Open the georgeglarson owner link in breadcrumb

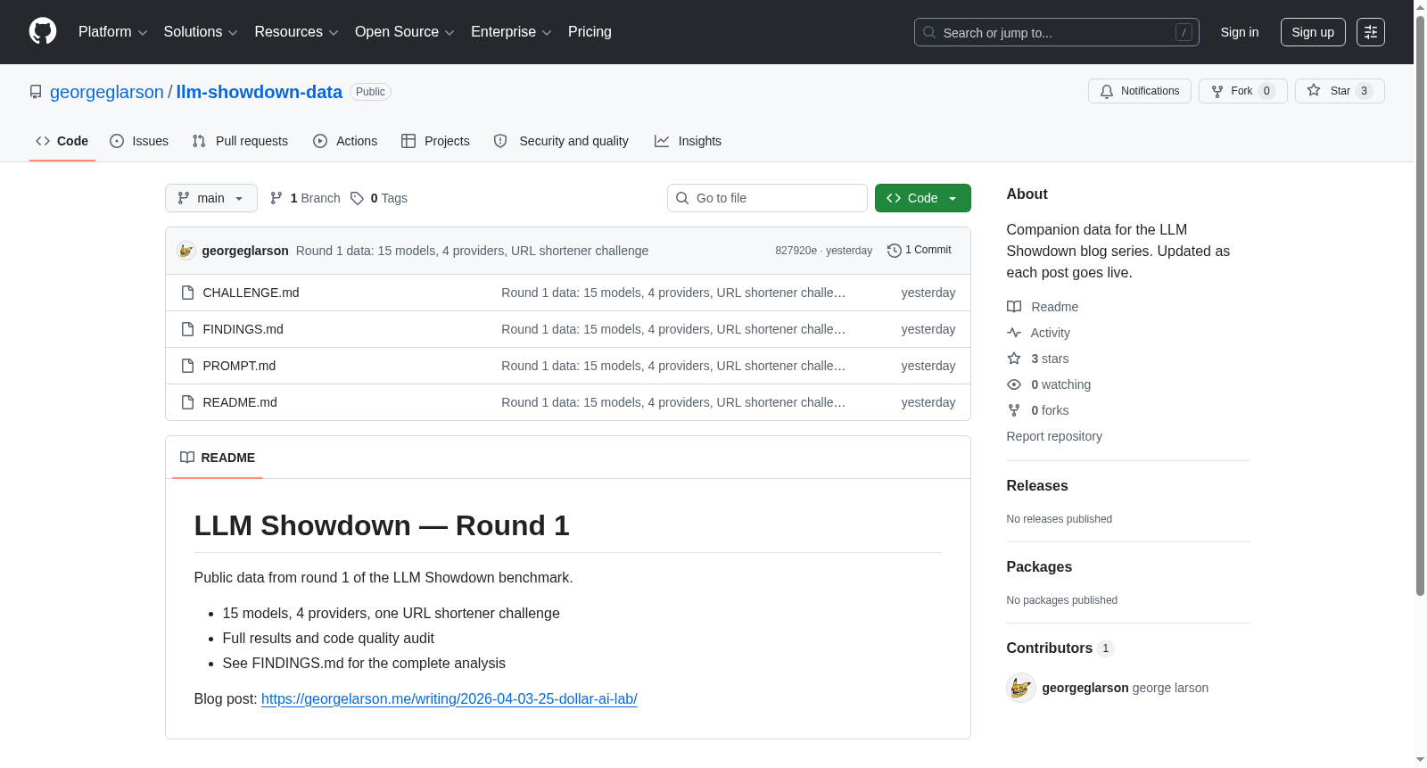point(107,92)
